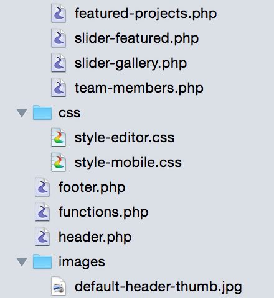The width and height of the screenshot is (274, 298).
Task: Click the featured-projects.php file icon
Action: pyautogui.click(x=59, y=13)
